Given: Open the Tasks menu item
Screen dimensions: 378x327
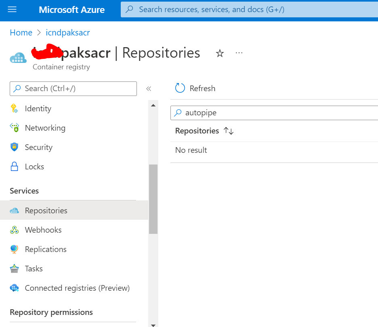Looking at the screenshot, I should point(74,269).
